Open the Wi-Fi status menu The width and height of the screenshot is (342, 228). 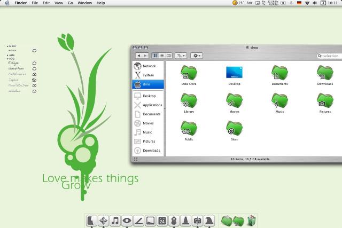(307, 3)
